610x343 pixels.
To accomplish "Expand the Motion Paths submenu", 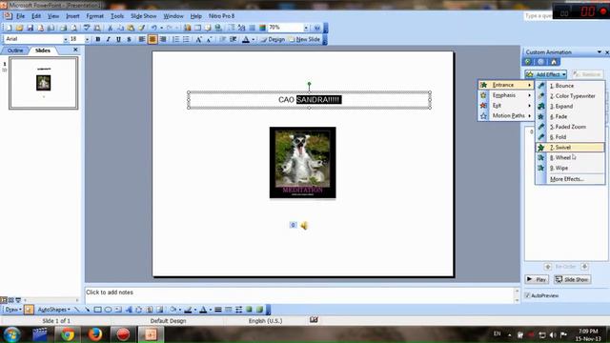I will pos(505,116).
